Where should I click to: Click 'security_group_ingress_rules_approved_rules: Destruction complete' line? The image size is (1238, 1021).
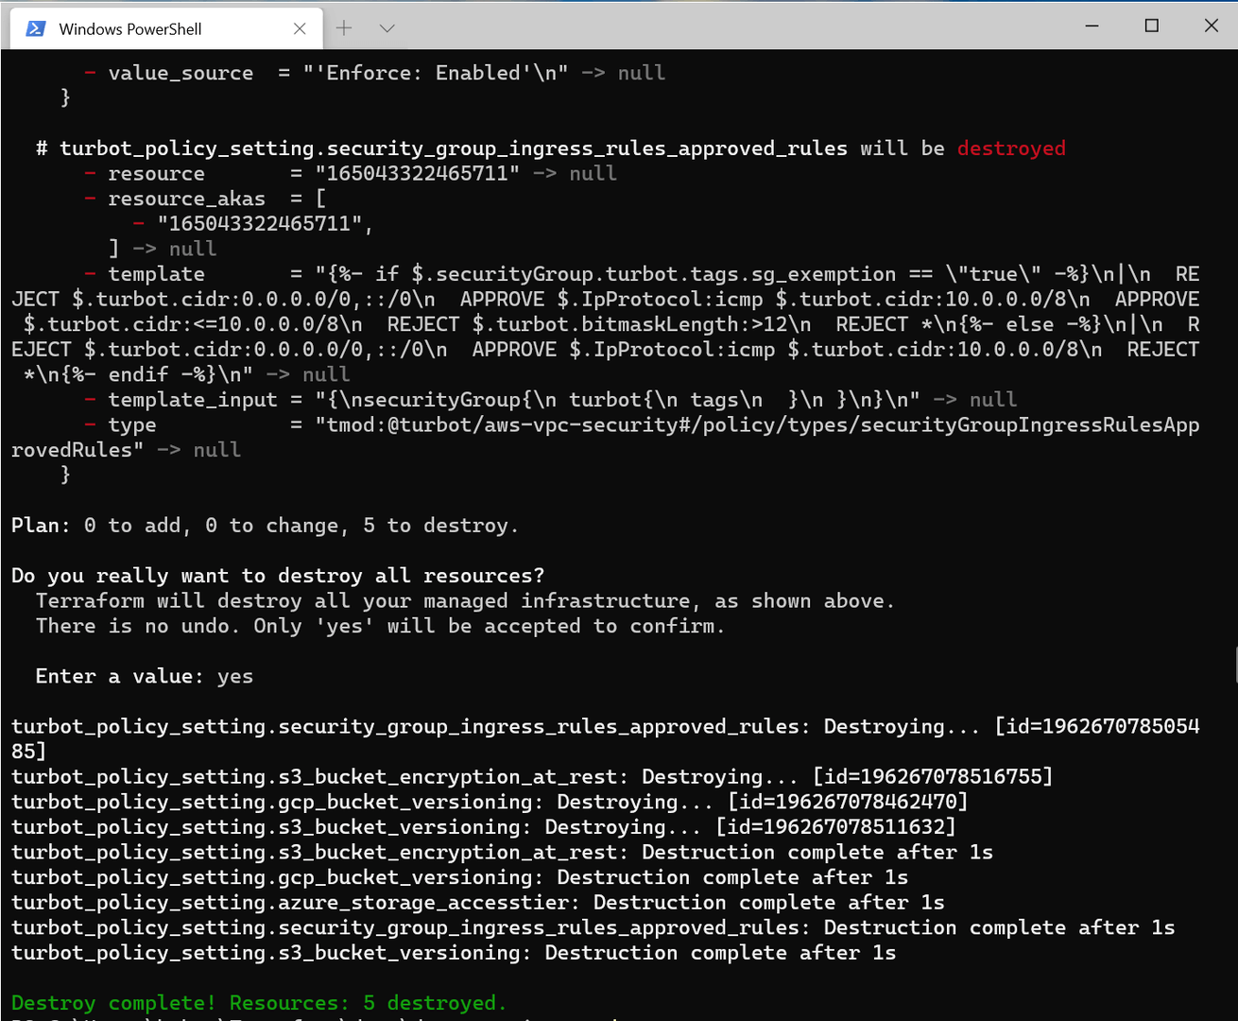click(x=593, y=928)
